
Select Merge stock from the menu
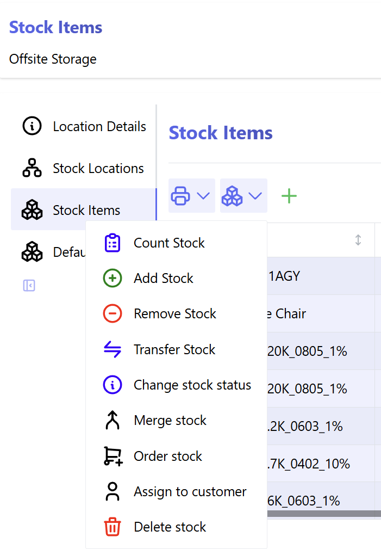[170, 420]
